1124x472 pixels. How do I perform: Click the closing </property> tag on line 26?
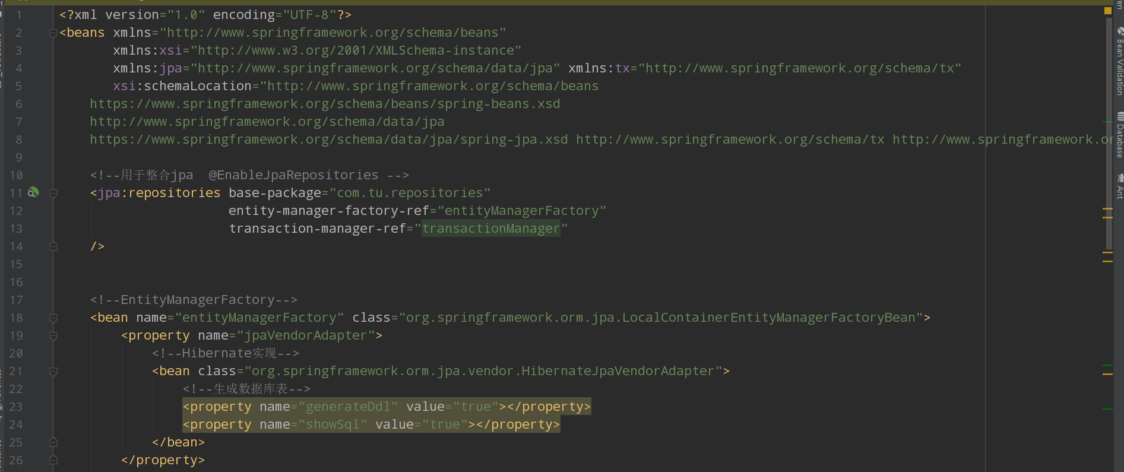tap(163, 460)
